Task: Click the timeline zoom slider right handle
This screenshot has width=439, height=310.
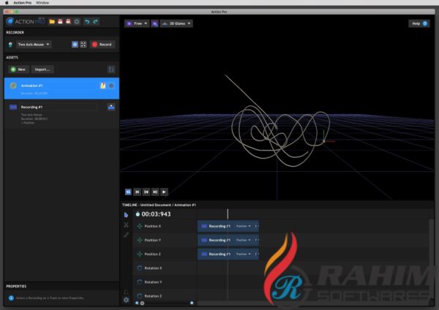Action: coord(192,303)
